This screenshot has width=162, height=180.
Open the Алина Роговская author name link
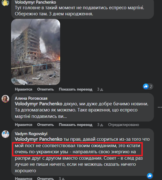(31, 98)
